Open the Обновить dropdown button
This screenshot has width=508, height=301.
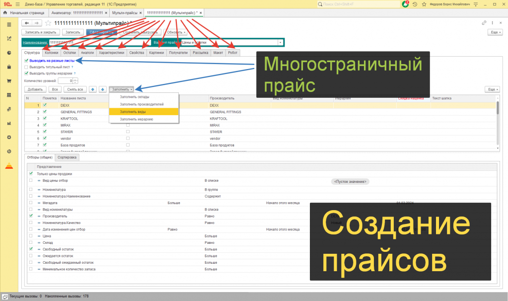pos(176,32)
